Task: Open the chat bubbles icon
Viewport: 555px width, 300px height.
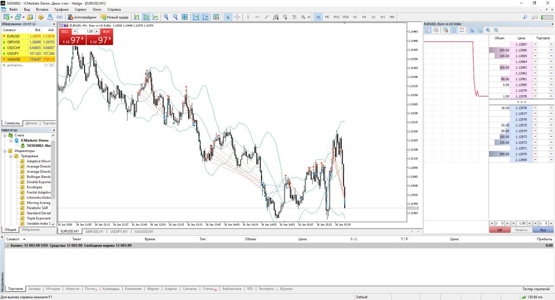Action: pos(535,17)
